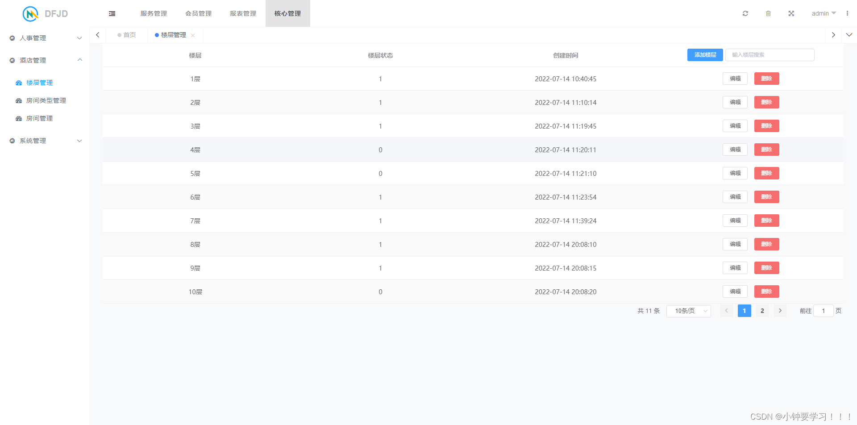
Task: Delete the 9层 row
Action: point(766,268)
